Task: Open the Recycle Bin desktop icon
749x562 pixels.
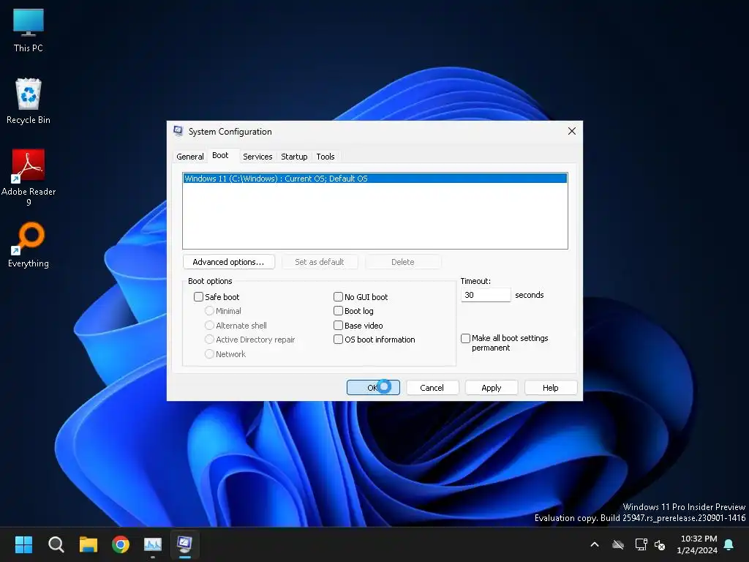Action: coord(29,101)
